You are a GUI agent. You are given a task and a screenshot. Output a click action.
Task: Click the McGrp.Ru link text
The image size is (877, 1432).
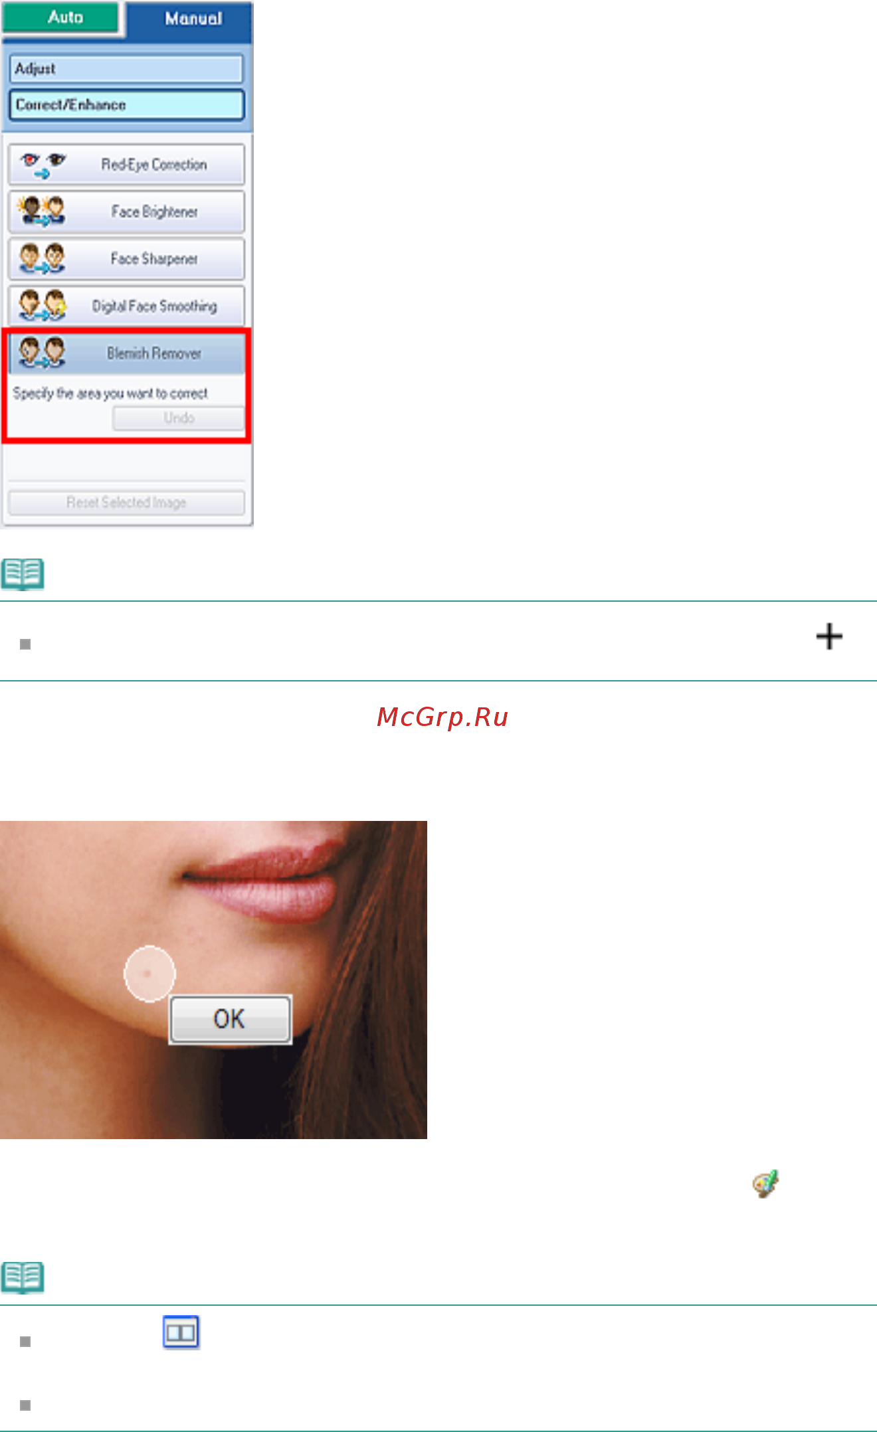point(442,717)
